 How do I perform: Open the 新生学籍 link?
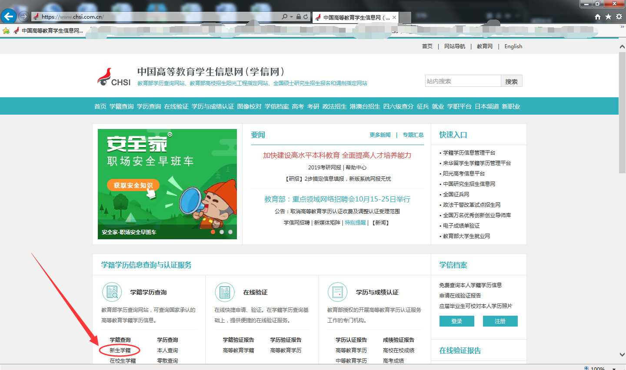coord(120,350)
